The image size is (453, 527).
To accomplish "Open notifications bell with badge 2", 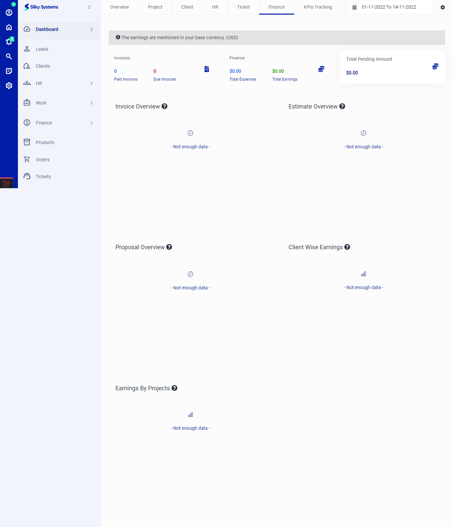I will (9, 41).
